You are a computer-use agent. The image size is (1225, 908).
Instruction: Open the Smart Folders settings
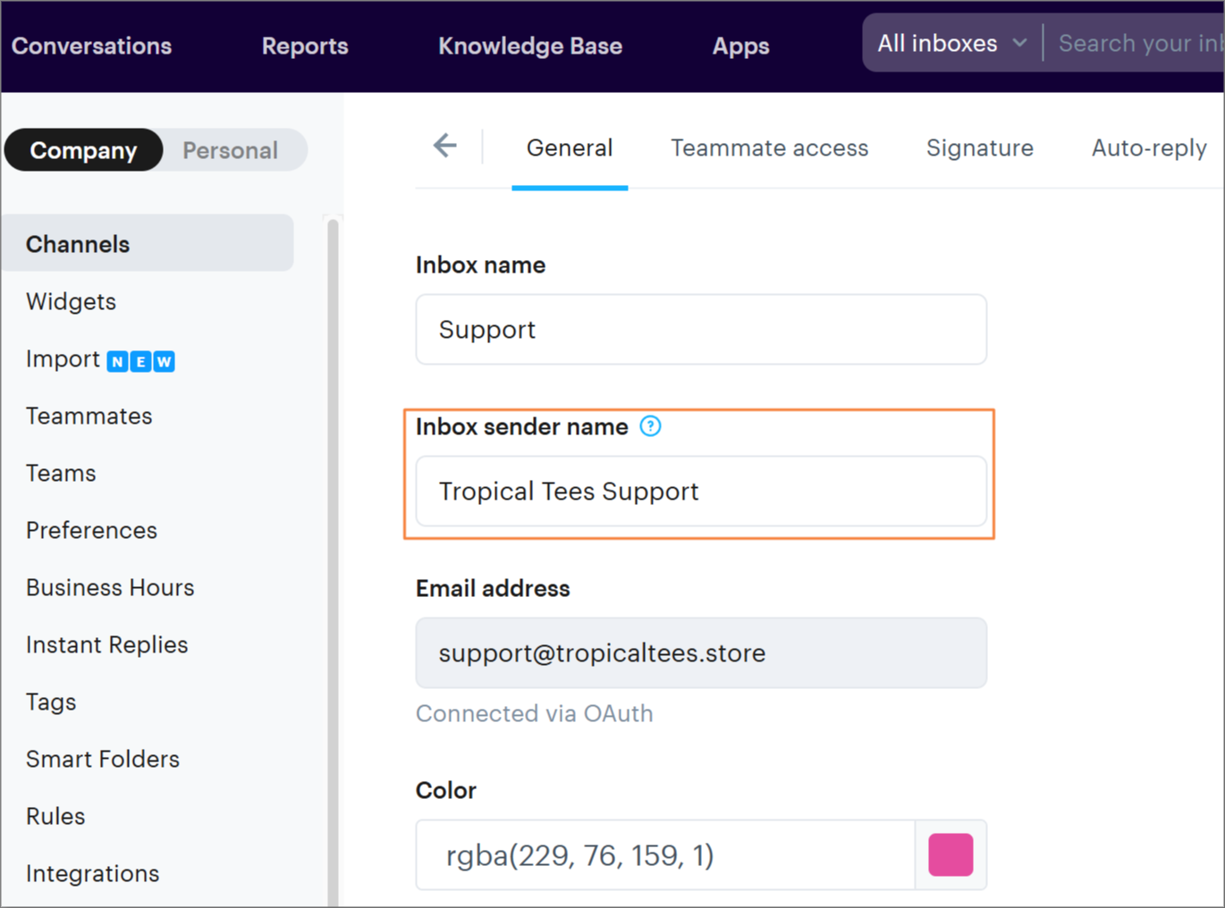[x=103, y=760]
